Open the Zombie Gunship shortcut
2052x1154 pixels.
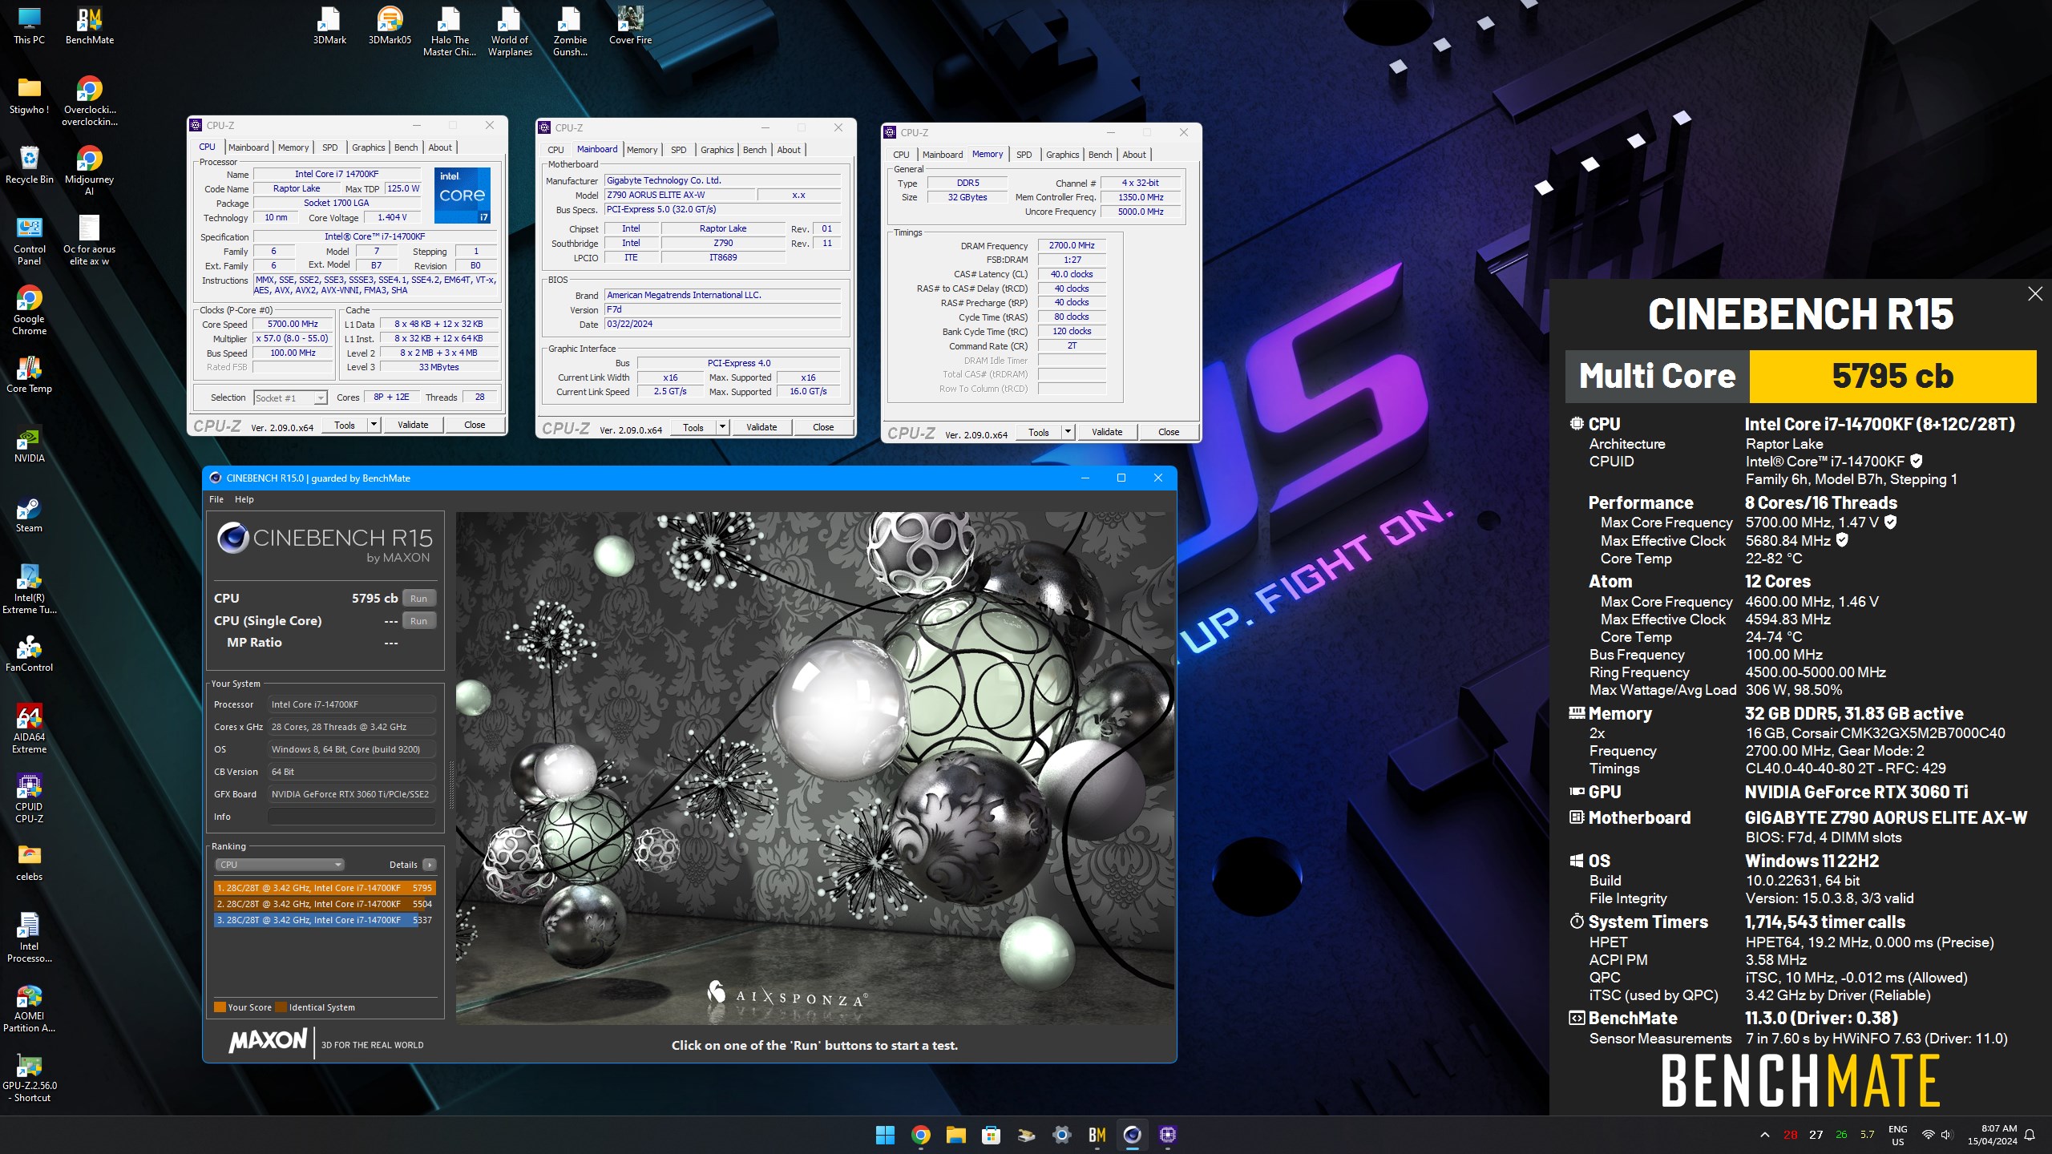pyautogui.click(x=570, y=32)
